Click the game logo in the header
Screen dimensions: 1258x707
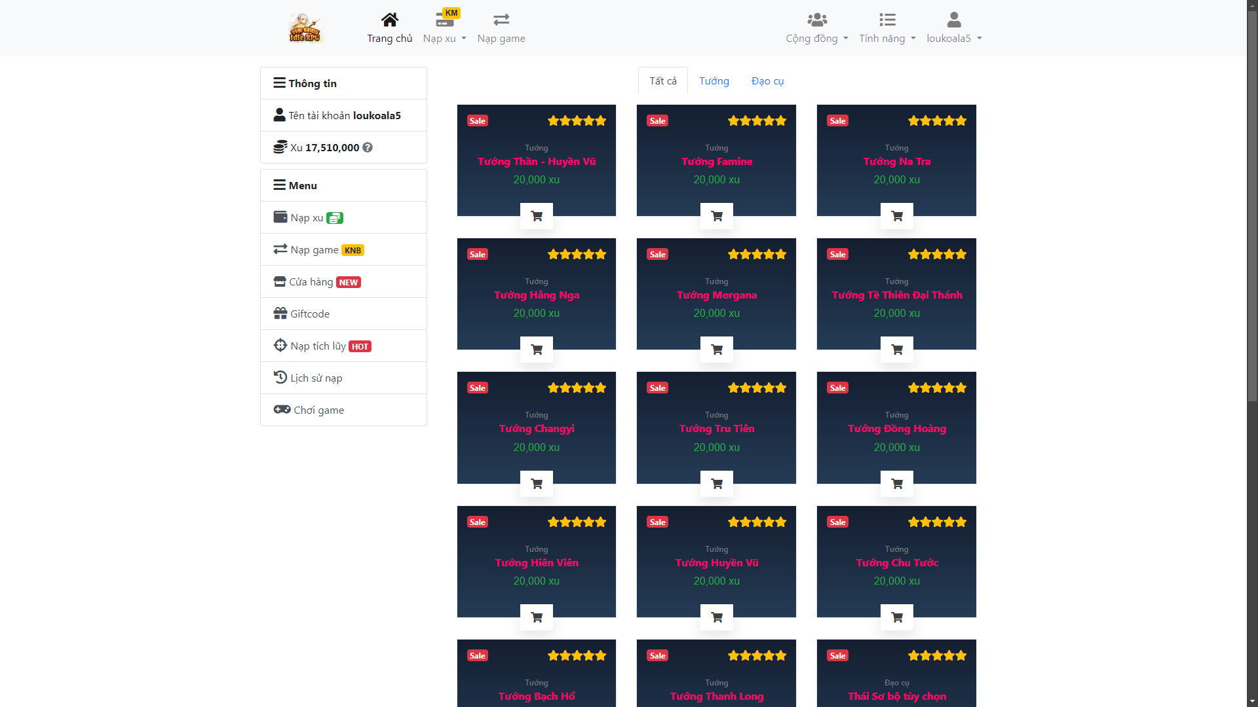coord(305,29)
